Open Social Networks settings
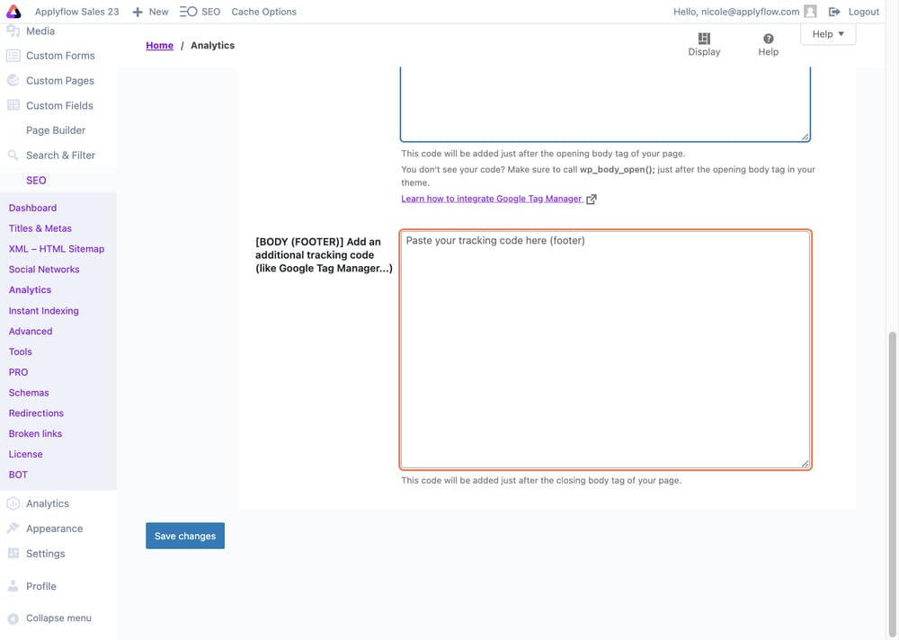Screen dimensions: 899x640 pyautogui.click(x=44, y=270)
